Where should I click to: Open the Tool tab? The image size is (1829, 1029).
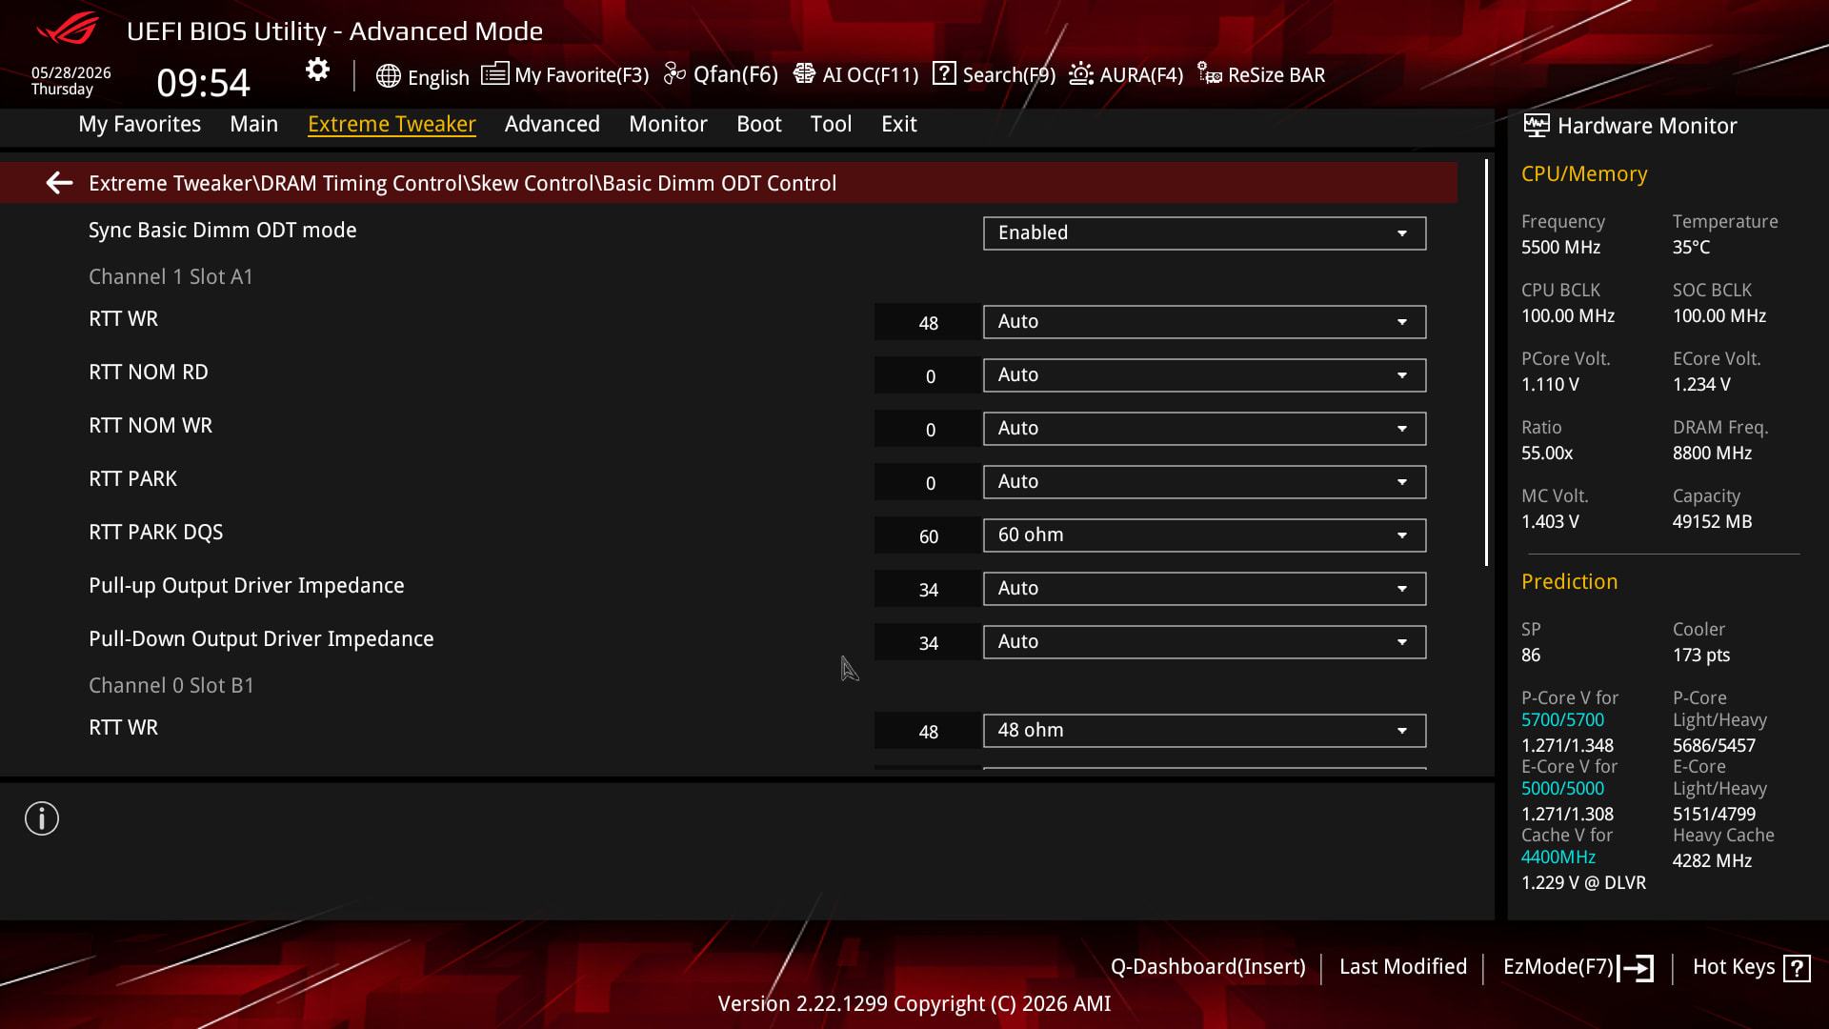click(x=831, y=124)
